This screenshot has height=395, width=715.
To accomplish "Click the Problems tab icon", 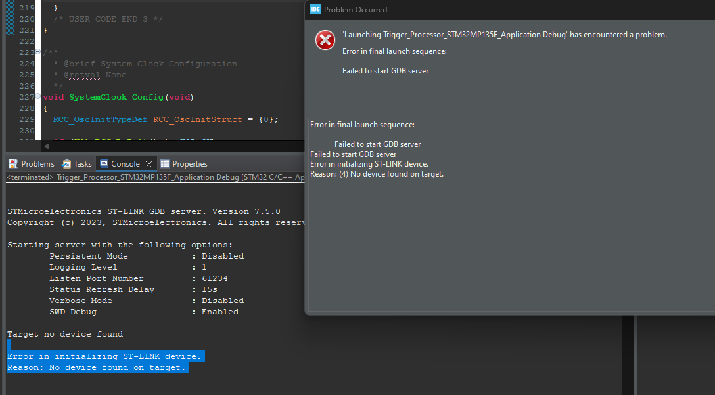I will pos(13,164).
